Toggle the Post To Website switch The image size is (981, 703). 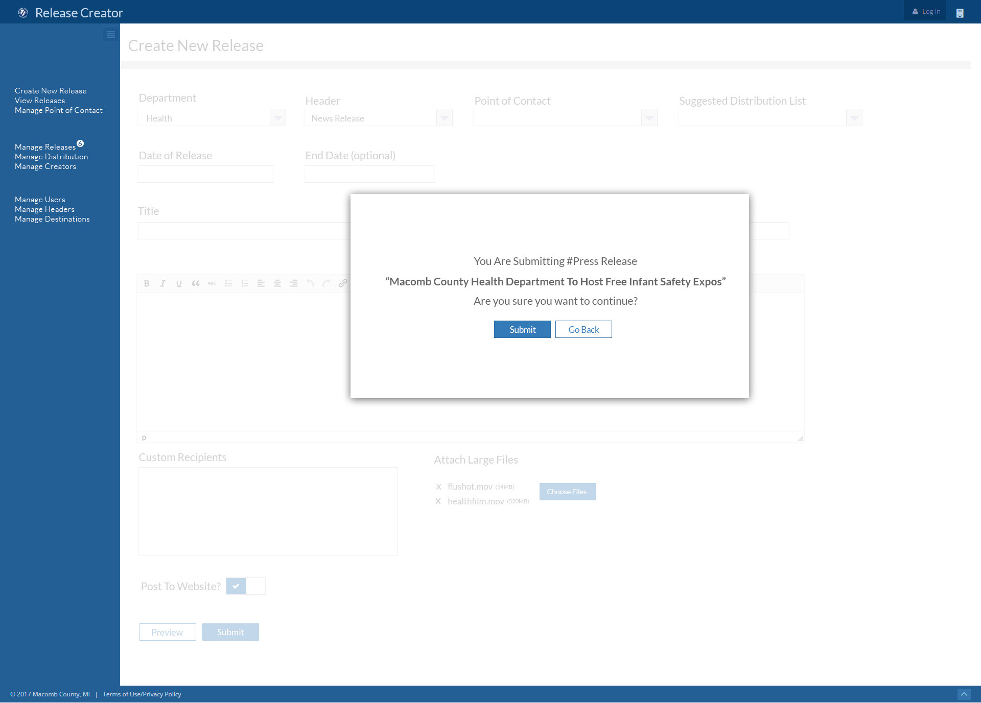tap(246, 586)
